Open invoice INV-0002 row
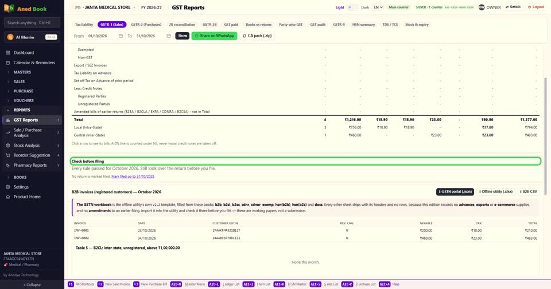The image size is (551, 289). tap(305, 238)
